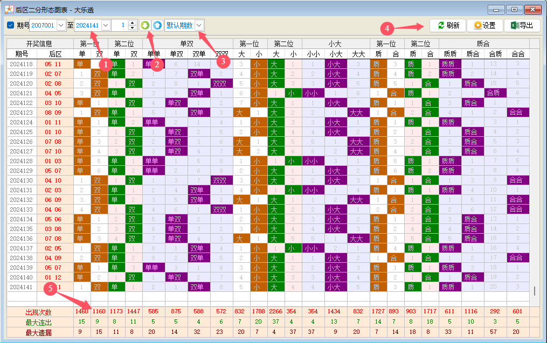The height and width of the screenshot is (343, 547).
Task: Decrease the period step spinner value
Action: click(132, 27)
